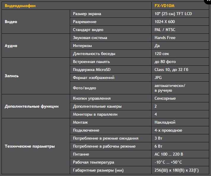Select the 256(Ш) x 180(В) x 22(Г) dimensions value

click(176, 170)
